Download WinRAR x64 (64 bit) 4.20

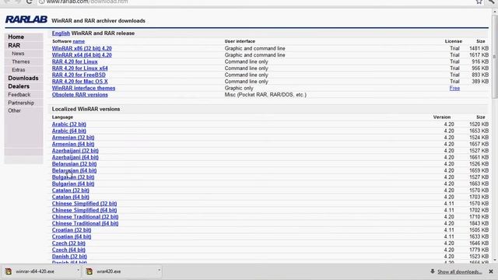pyautogui.click(x=82, y=55)
